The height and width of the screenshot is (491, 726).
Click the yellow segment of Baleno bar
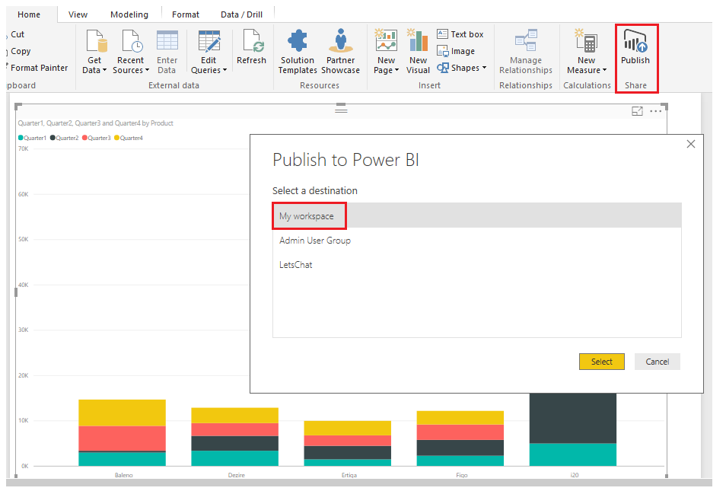[x=123, y=413]
